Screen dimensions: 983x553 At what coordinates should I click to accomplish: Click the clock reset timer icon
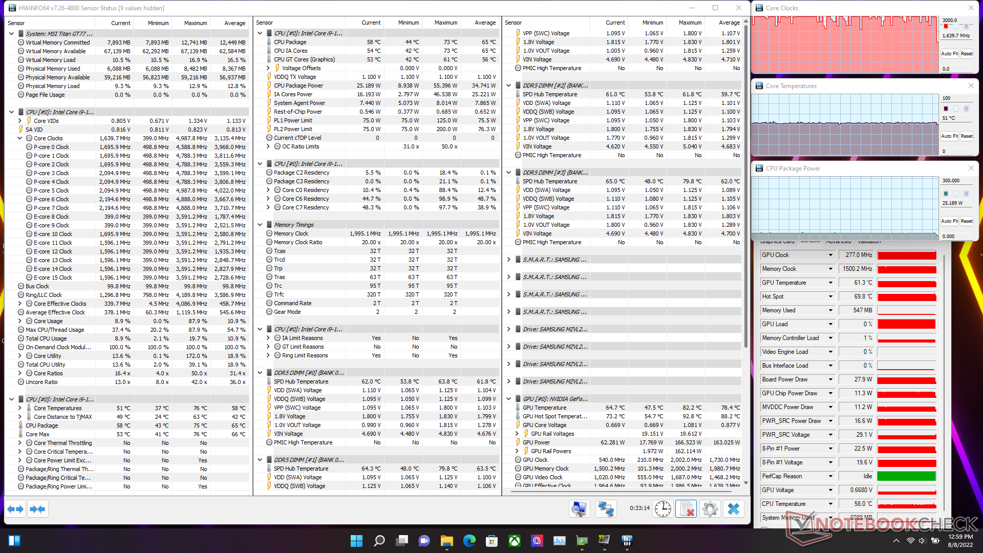click(663, 509)
